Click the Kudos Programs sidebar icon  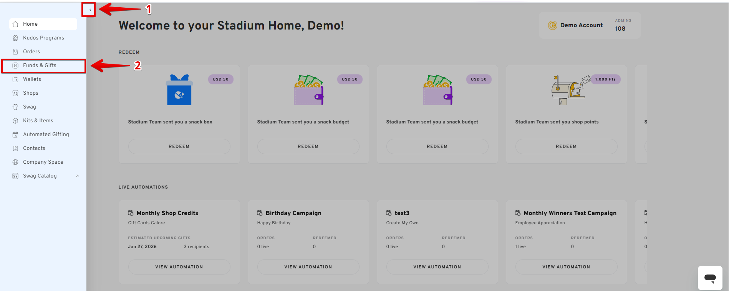[15, 38]
